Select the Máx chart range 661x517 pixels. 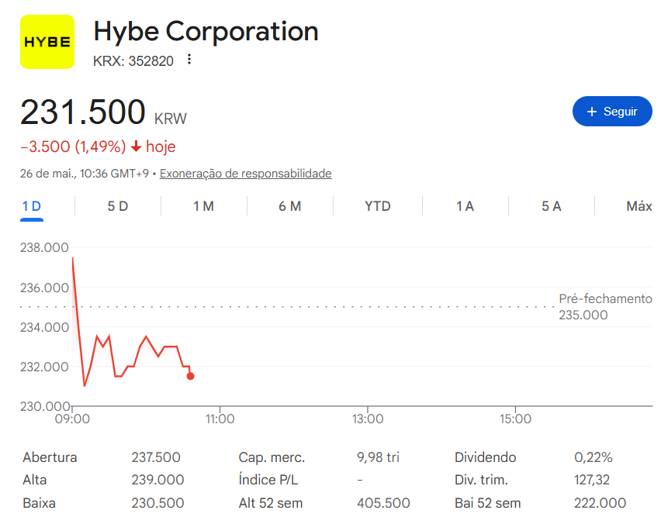(639, 206)
